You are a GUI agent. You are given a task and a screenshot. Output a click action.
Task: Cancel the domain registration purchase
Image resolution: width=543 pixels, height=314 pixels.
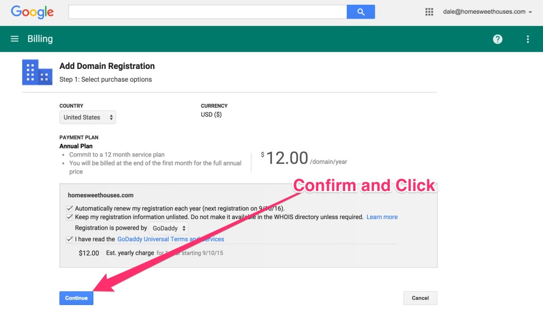click(x=420, y=298)
